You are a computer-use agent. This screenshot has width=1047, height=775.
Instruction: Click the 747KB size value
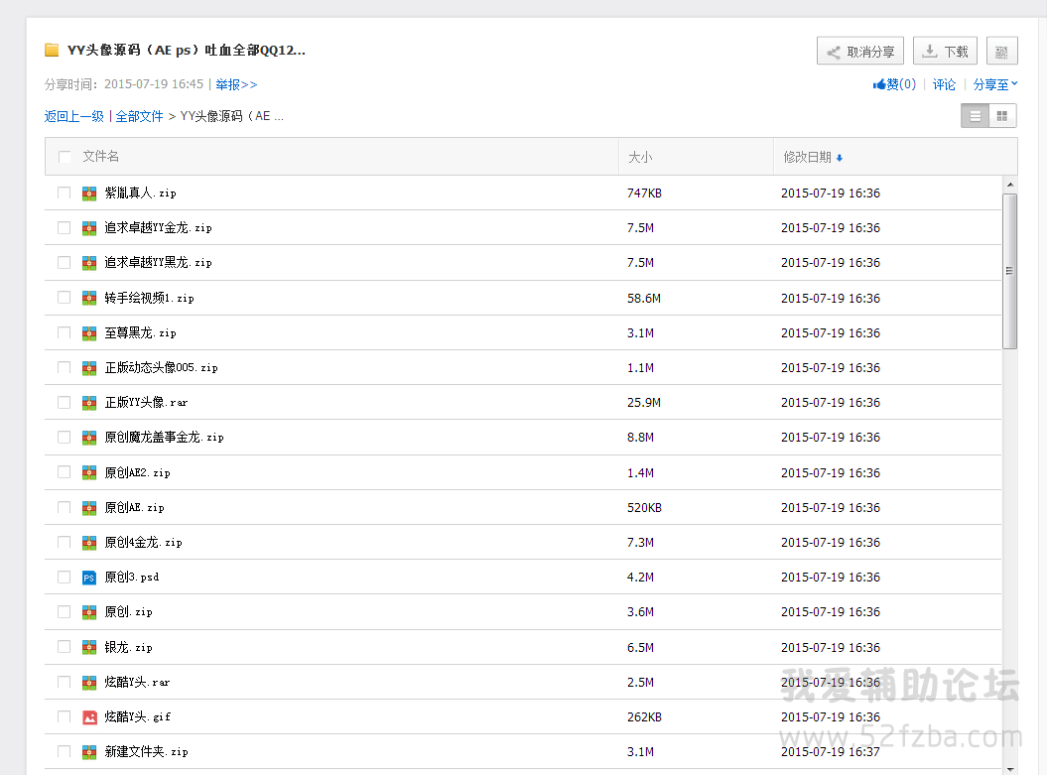point(644,194)
